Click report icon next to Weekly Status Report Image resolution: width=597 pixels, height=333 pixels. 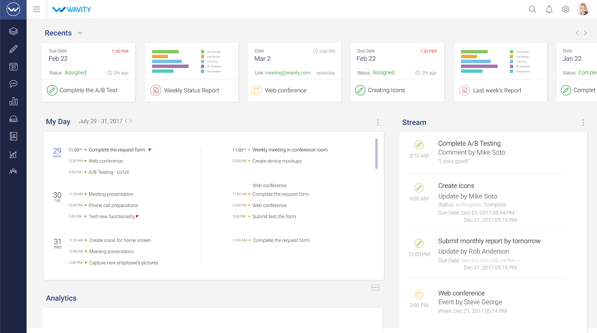[x=155, y=90]
